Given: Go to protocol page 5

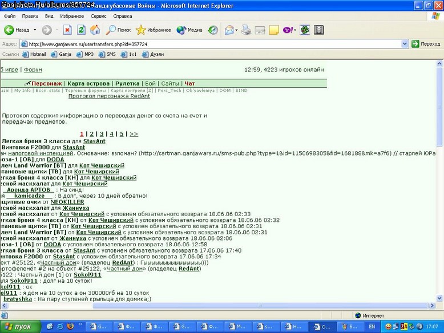Looking at the screenshot, I should [x=122, y=134].
